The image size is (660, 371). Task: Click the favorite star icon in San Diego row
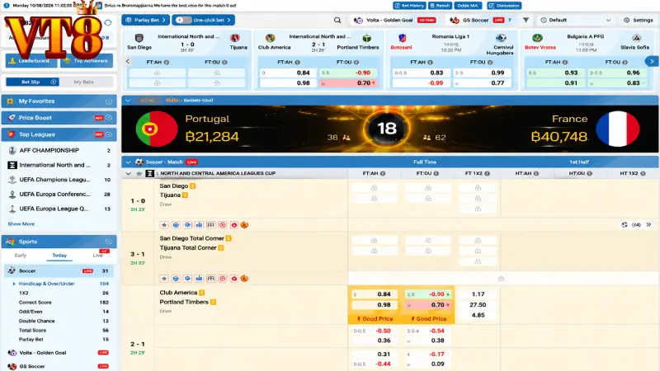pos(164,225)
